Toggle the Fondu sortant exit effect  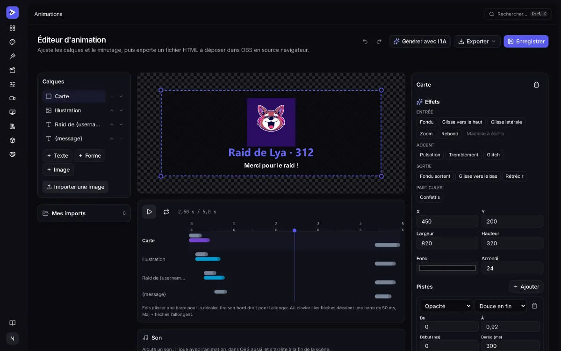[435, 176]
